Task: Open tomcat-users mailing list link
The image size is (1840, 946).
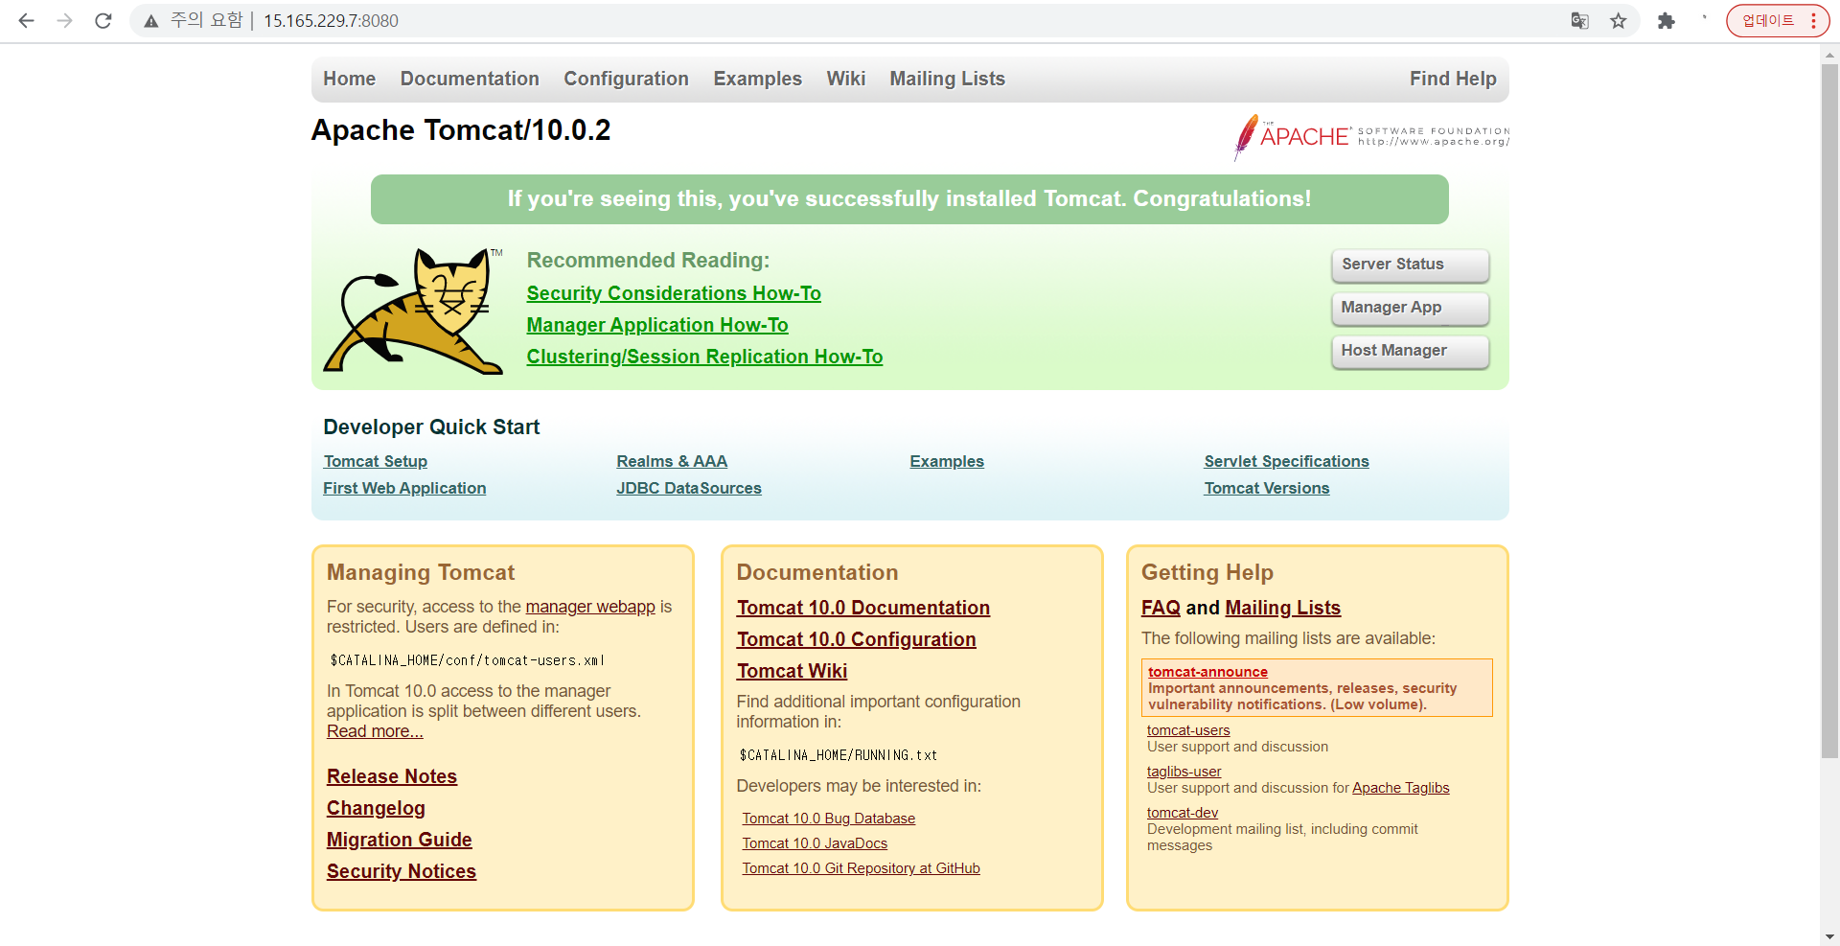Action: (x=1188, y=730)
